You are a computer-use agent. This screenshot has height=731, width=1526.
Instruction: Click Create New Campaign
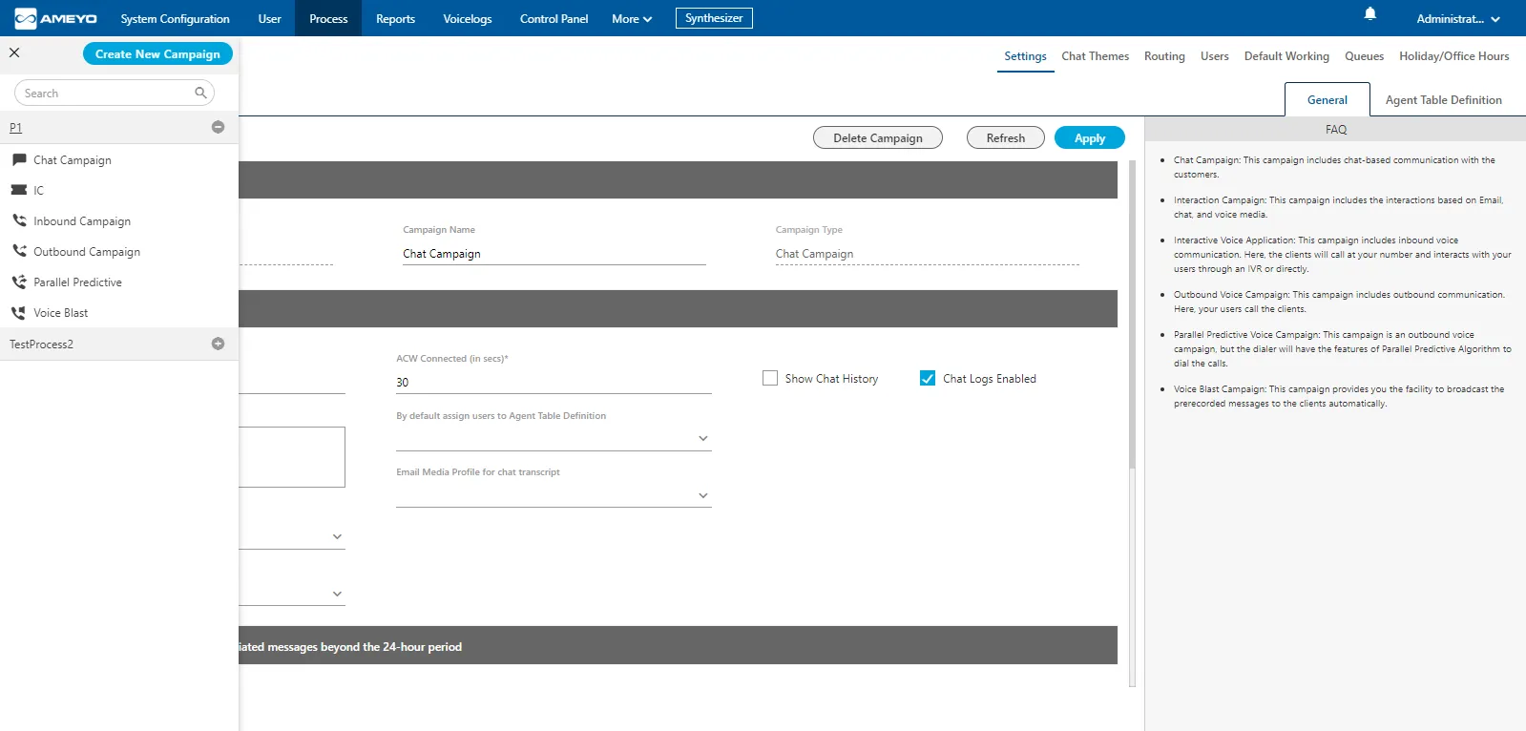click(157, 54)
